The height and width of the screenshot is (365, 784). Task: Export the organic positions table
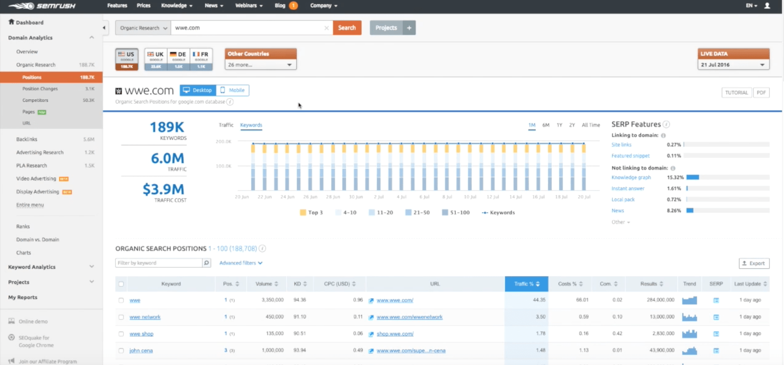click(x=754, y=263)
